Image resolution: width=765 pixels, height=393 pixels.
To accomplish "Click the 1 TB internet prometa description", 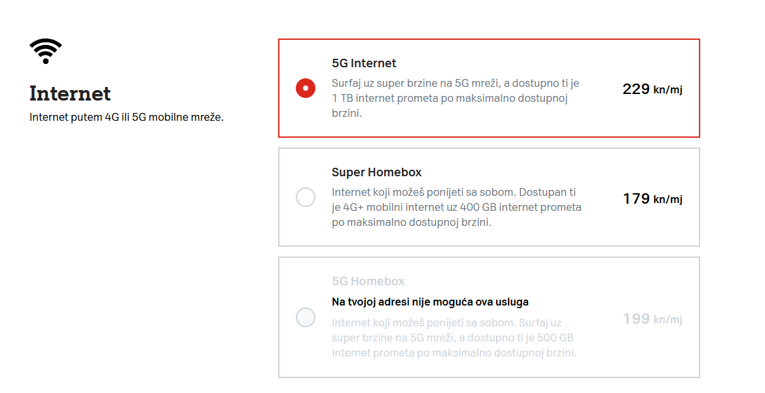I will click(455, 99).
